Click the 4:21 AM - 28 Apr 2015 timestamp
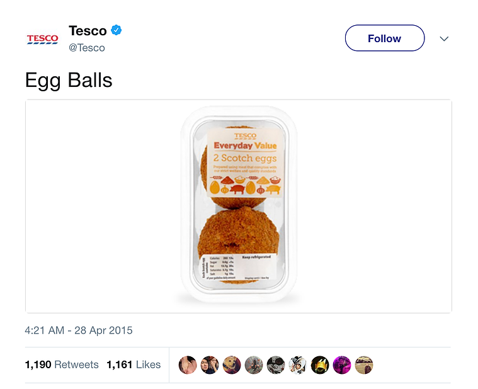 point(79,330)
